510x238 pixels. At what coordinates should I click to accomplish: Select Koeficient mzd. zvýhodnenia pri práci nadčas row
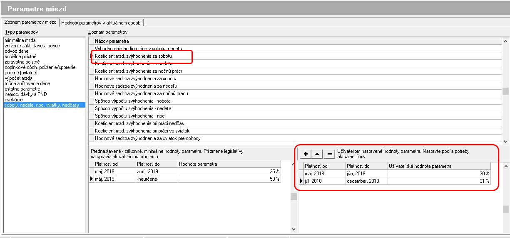(x=298, y=123)
